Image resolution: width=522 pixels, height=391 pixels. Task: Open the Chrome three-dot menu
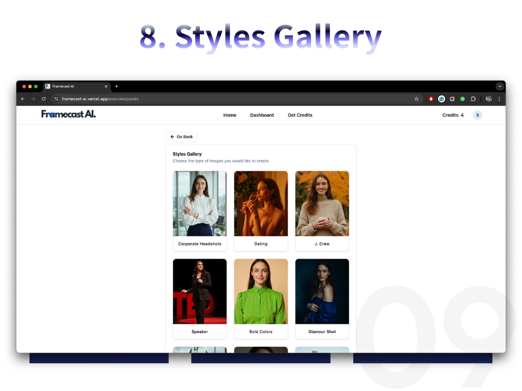[x=499, y=99]
